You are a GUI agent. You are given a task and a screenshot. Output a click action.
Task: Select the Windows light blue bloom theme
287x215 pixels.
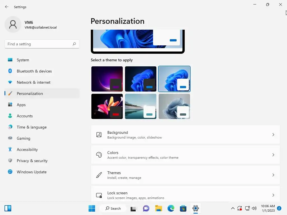click(174, 79)
